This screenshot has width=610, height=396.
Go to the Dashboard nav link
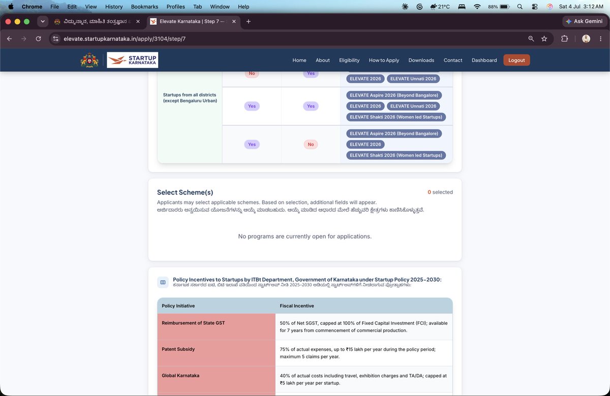point(484,60)
